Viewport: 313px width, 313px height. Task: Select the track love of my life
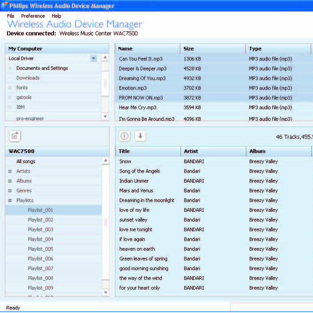click(134, 210)
